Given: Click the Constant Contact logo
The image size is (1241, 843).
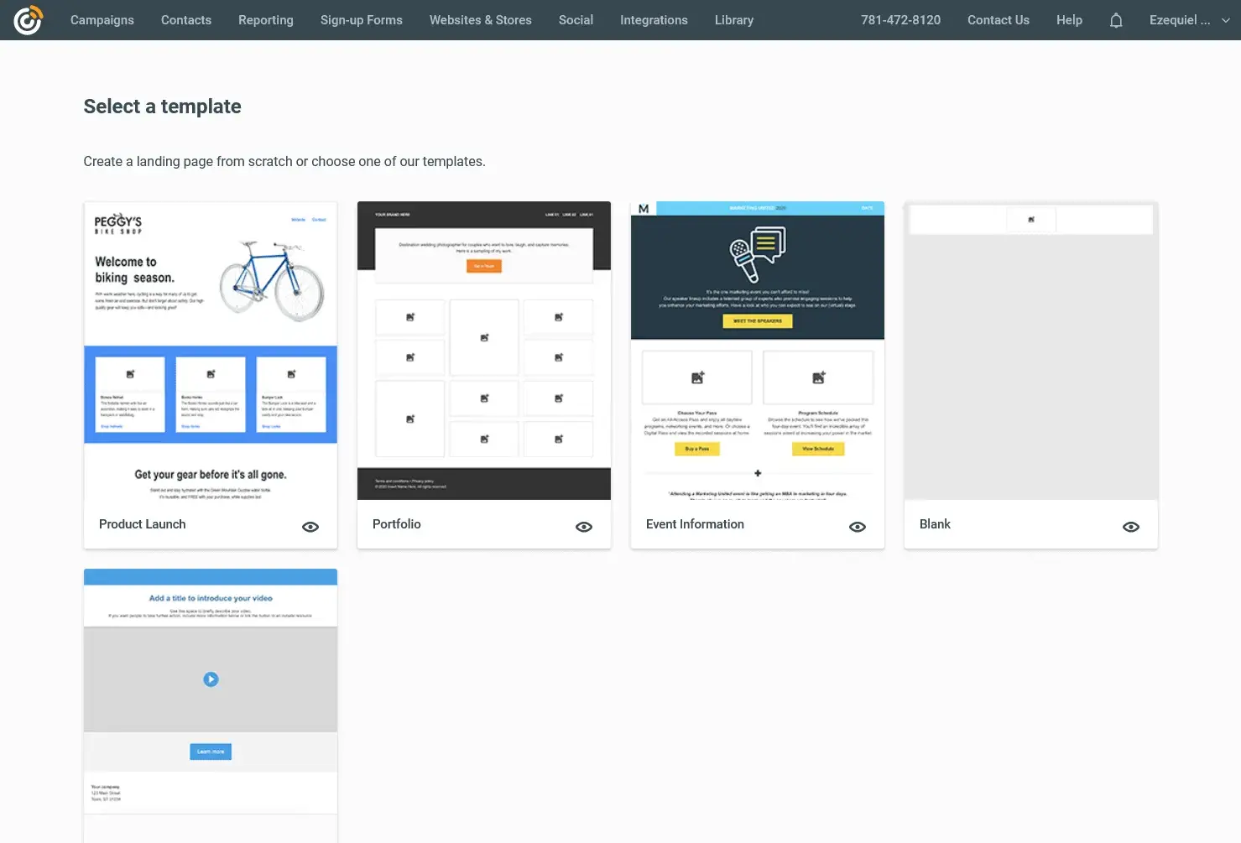Looking at the screenshot, I should (28, 19).
